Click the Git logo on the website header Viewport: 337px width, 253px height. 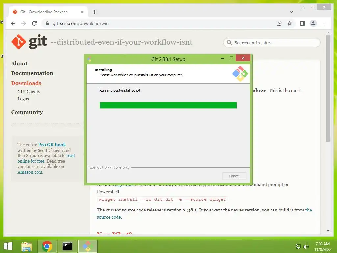tap(29, 42)
